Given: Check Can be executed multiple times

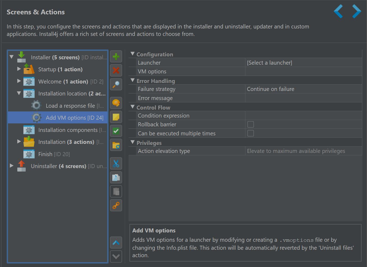Looking at the screenshot, I should 250,133.
